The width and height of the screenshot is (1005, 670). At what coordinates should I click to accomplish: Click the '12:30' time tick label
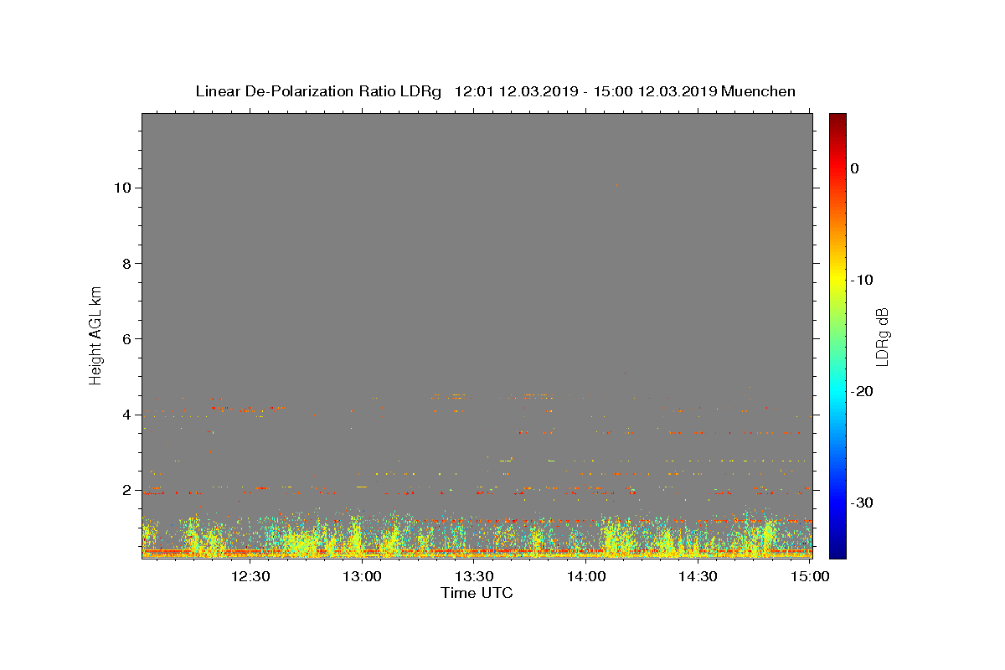pos(250,576)
